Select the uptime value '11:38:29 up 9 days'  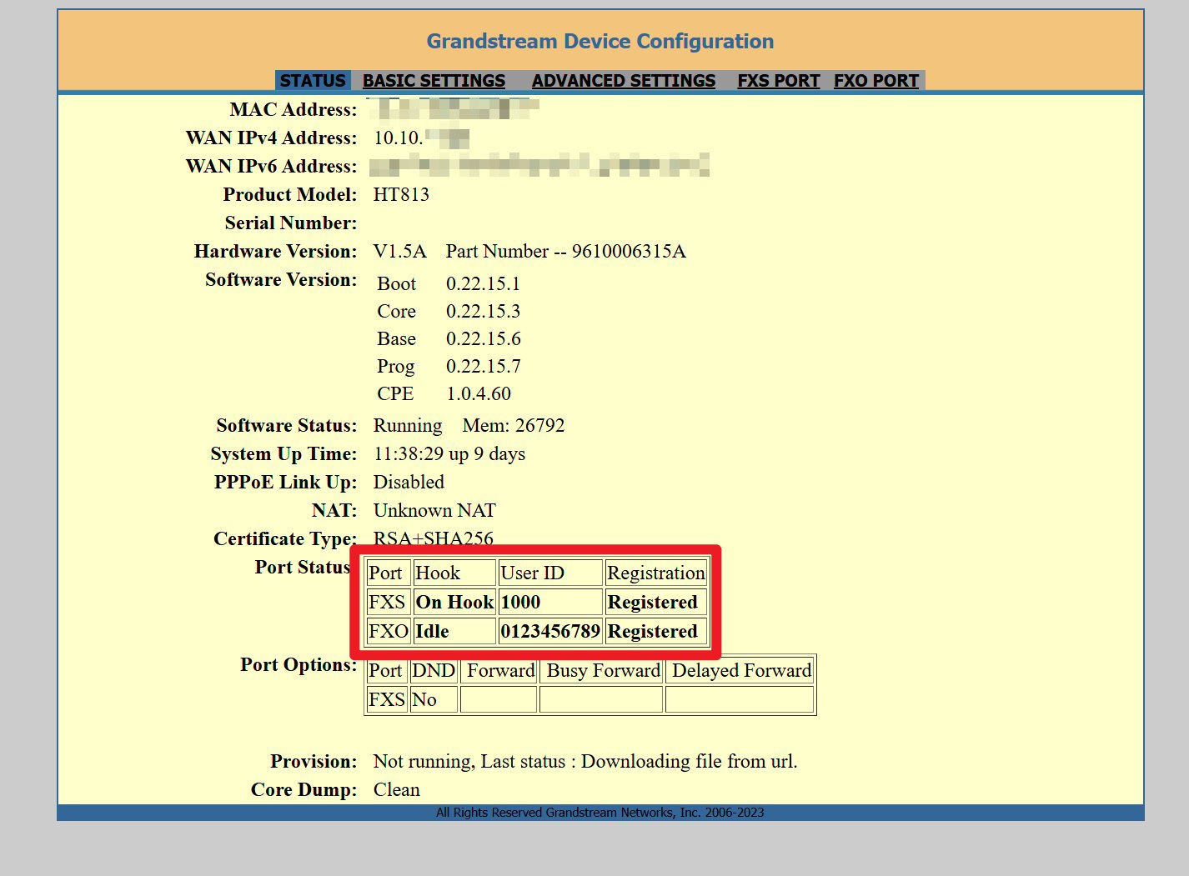click(x=449, y=454)
